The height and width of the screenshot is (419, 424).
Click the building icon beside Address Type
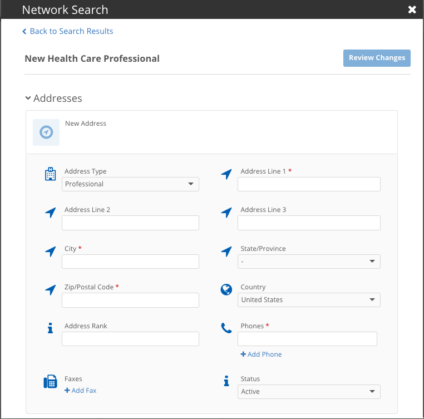point(51,174)
